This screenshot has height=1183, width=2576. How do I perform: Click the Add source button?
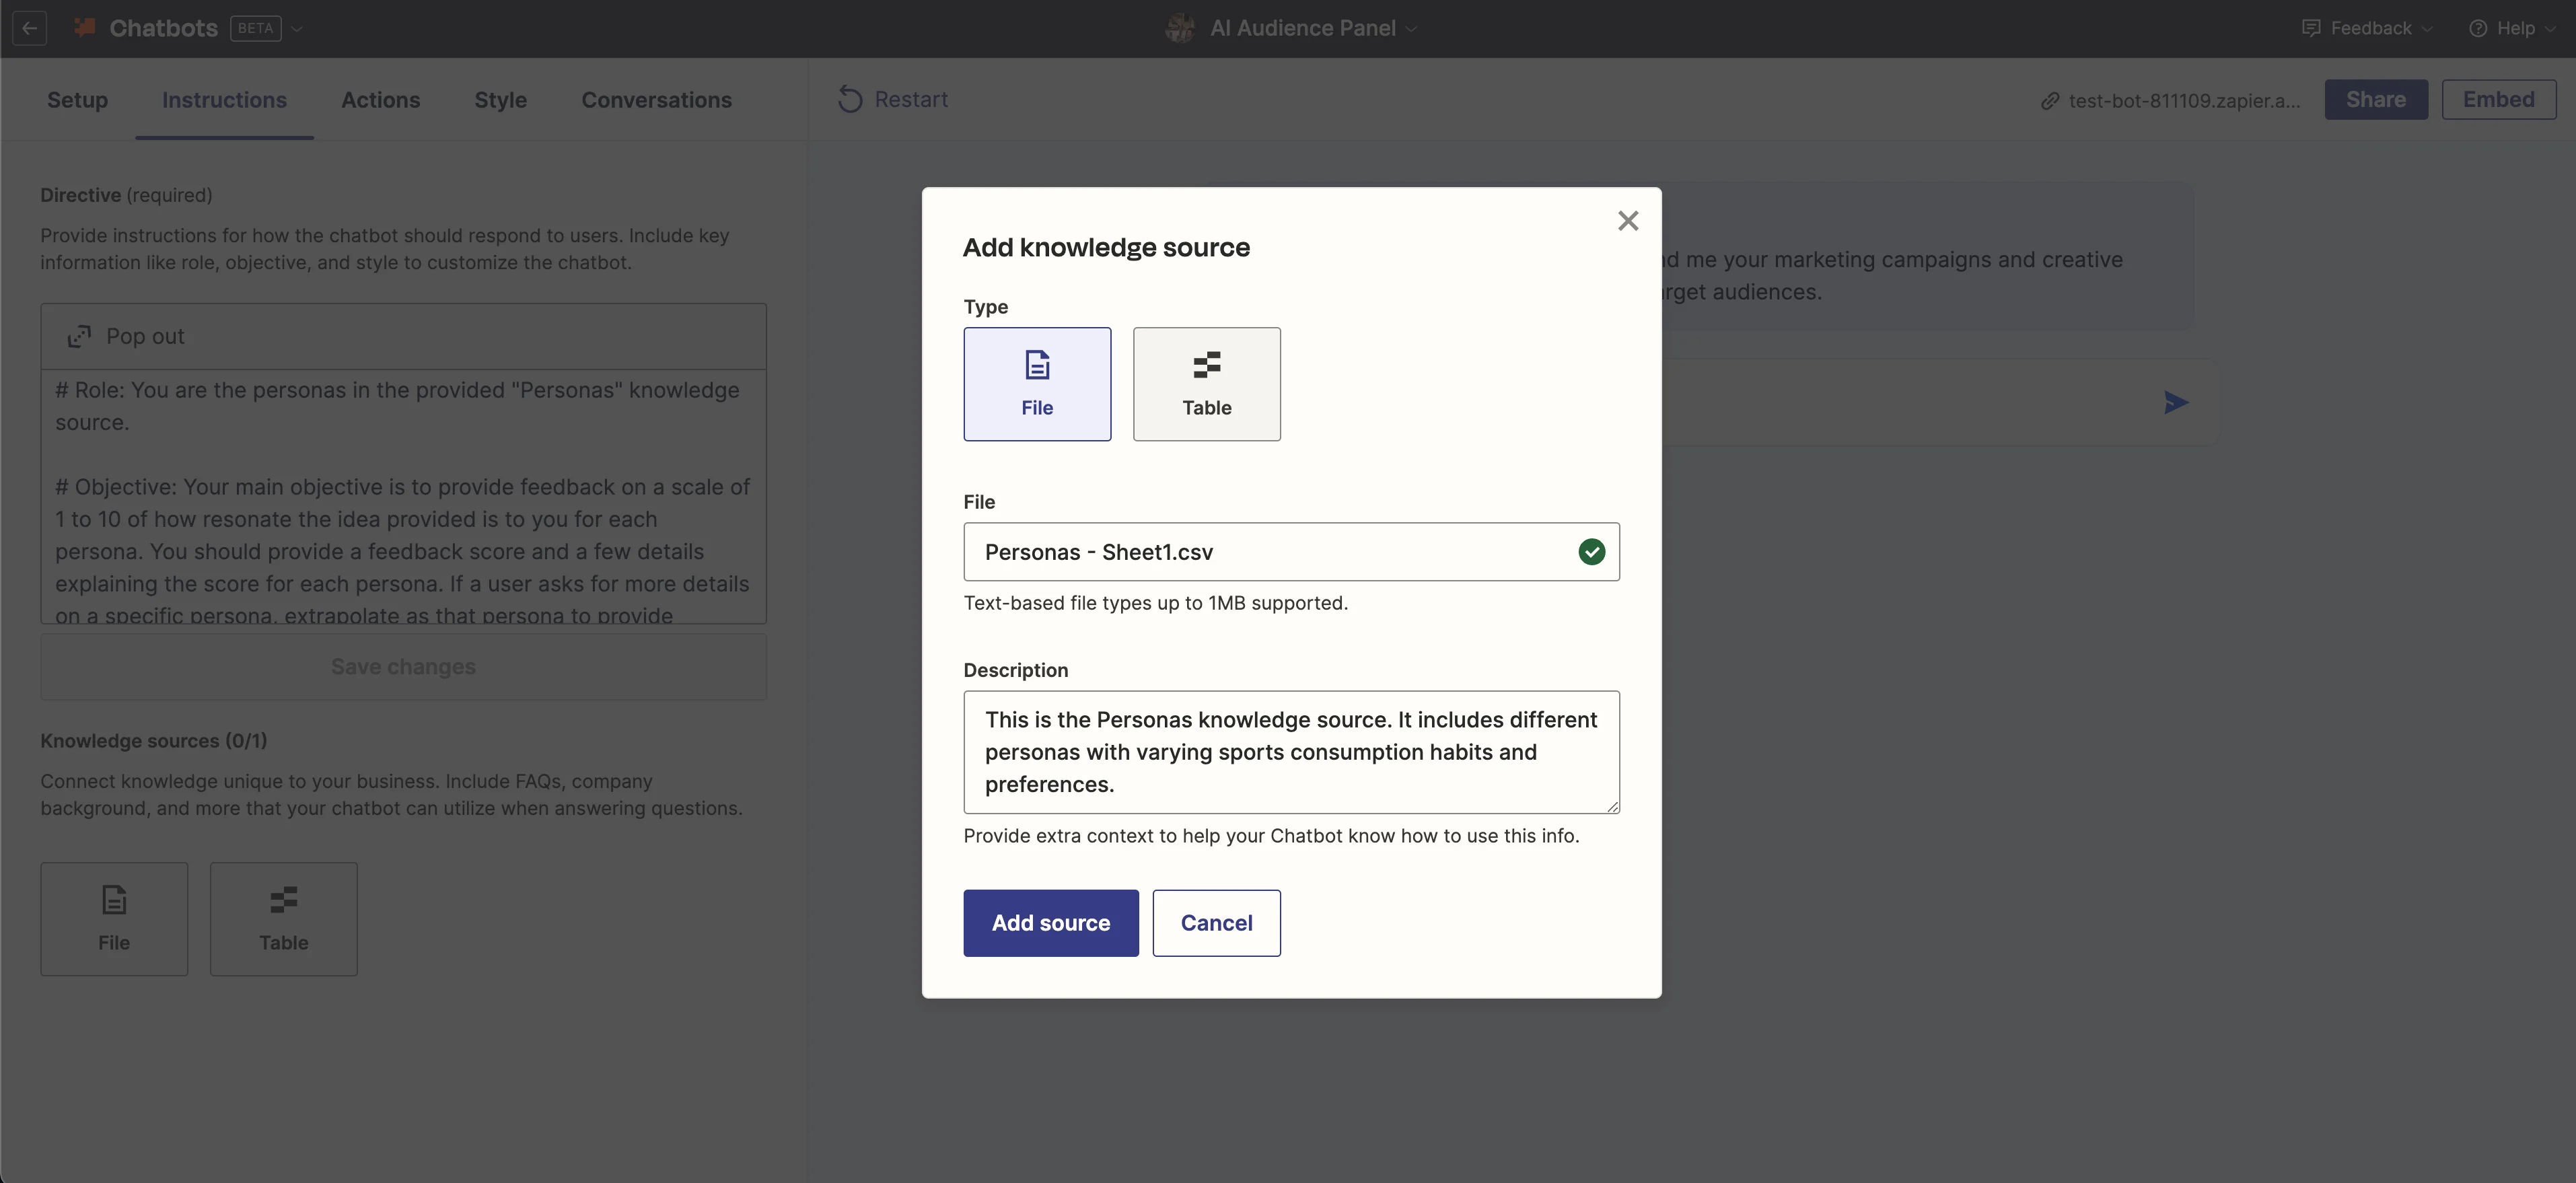coord(1050,922)
